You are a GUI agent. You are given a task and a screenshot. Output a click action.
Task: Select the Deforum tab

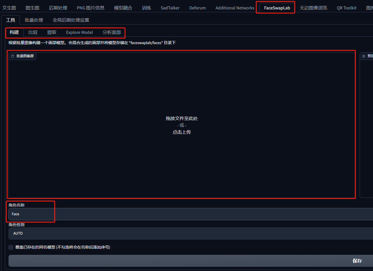pyautogui.click(x=197, y=8)
